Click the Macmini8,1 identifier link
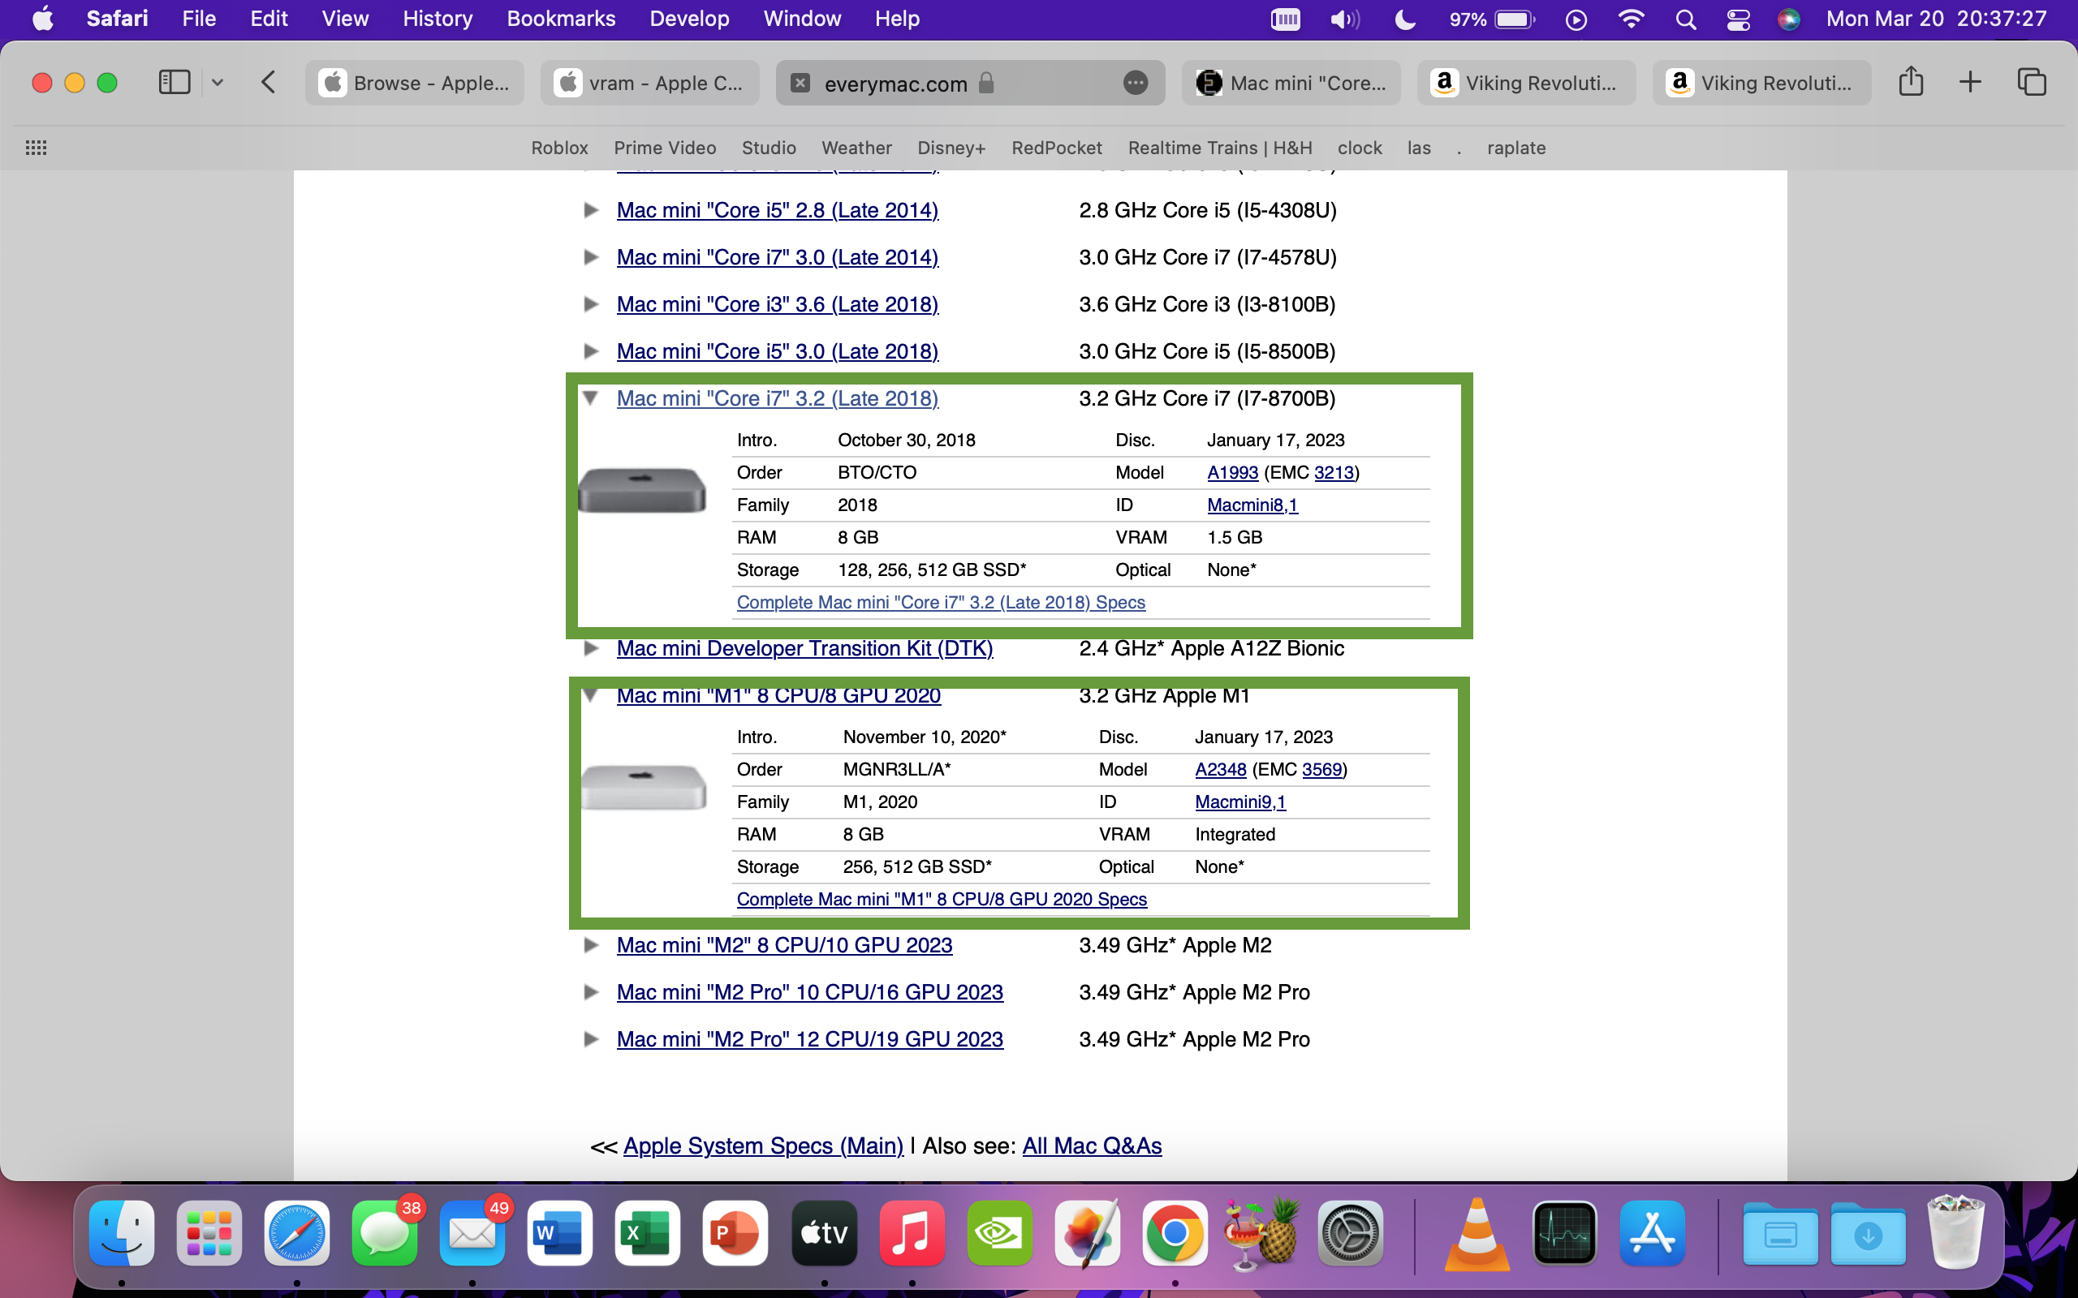 (x=1252, y=505)
